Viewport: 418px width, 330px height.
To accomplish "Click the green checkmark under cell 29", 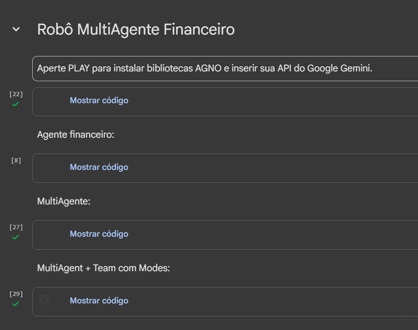I will pyautogui.click(x=15, y=304).
